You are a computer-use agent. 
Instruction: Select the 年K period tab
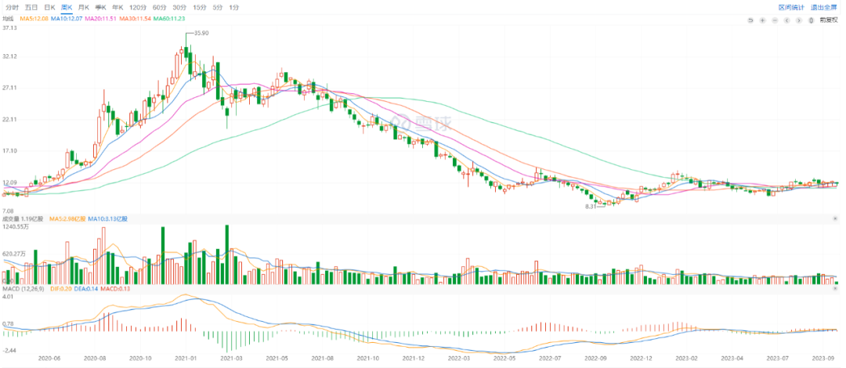coord(117,7)
